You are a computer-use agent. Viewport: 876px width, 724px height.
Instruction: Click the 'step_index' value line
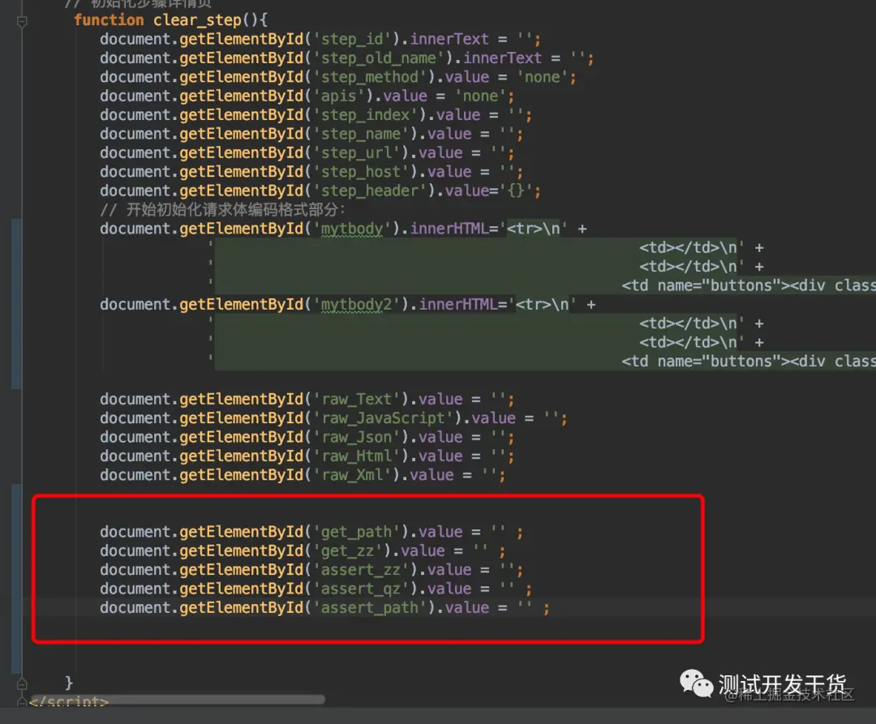[316, 115]
